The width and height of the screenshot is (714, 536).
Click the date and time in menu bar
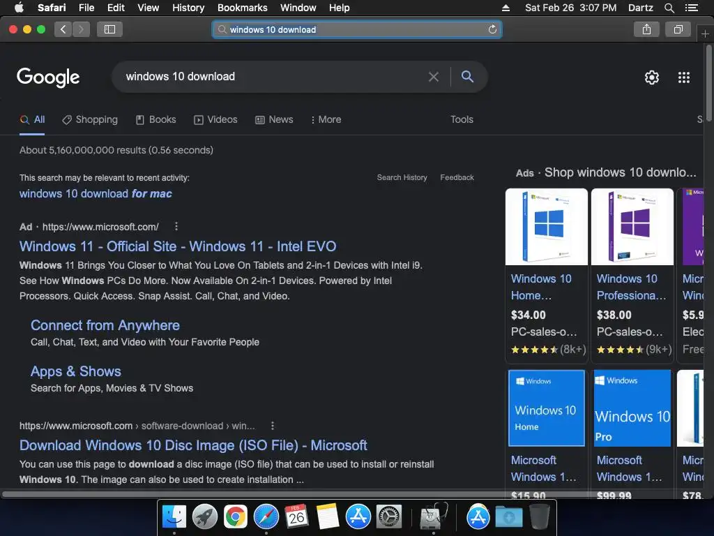[570, 8]
